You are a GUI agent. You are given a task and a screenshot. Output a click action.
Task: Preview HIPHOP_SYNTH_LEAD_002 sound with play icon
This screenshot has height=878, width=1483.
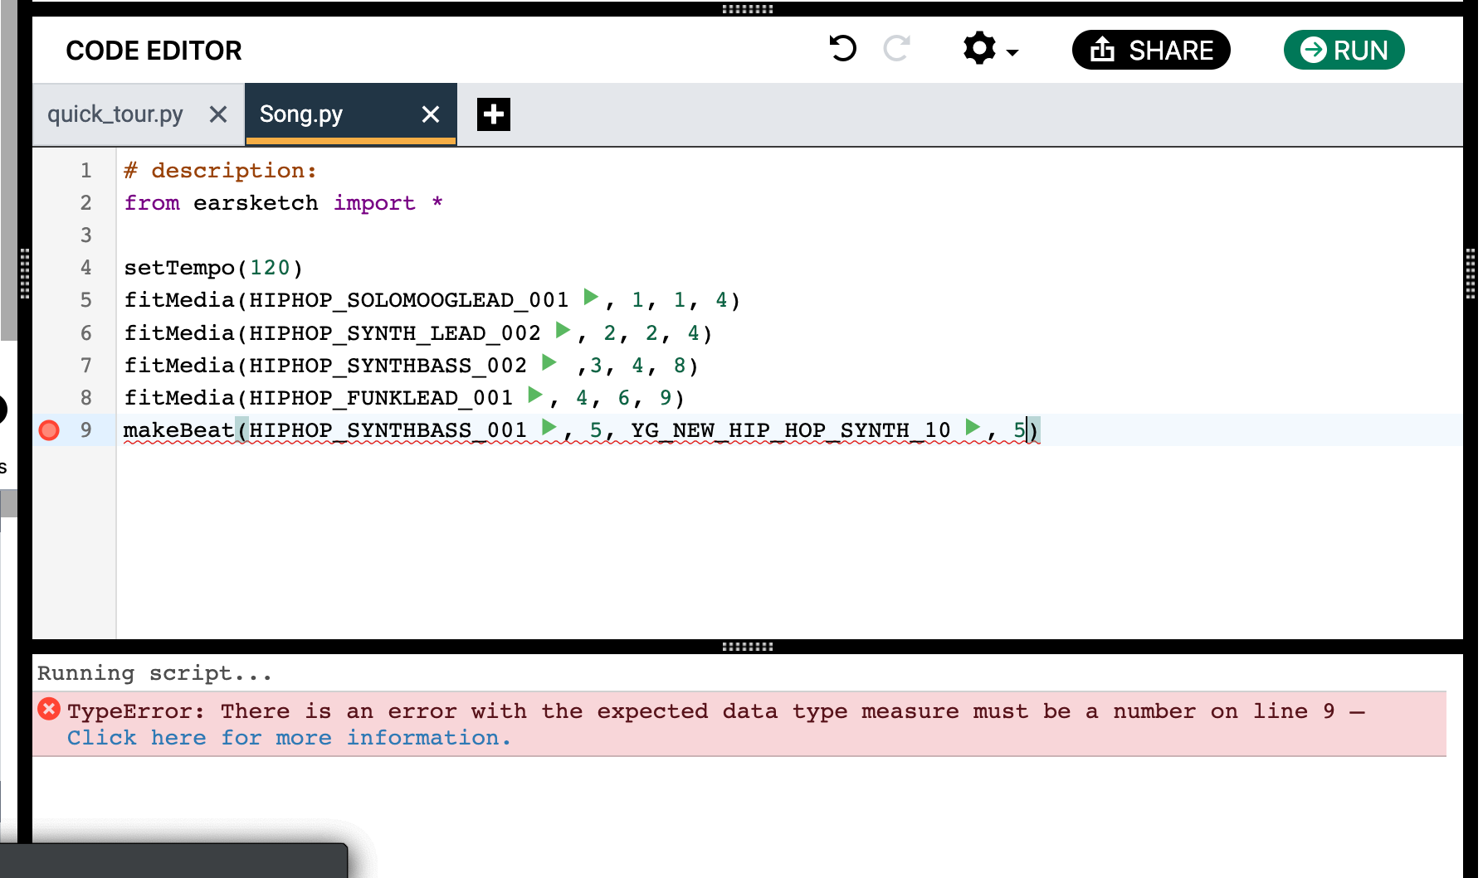click(x=563, y=330)
